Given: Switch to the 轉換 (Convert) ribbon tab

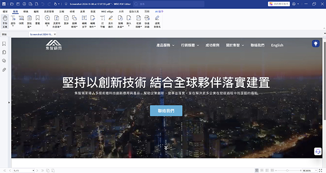Looking at the screenshot, I should tap(26, 12).
